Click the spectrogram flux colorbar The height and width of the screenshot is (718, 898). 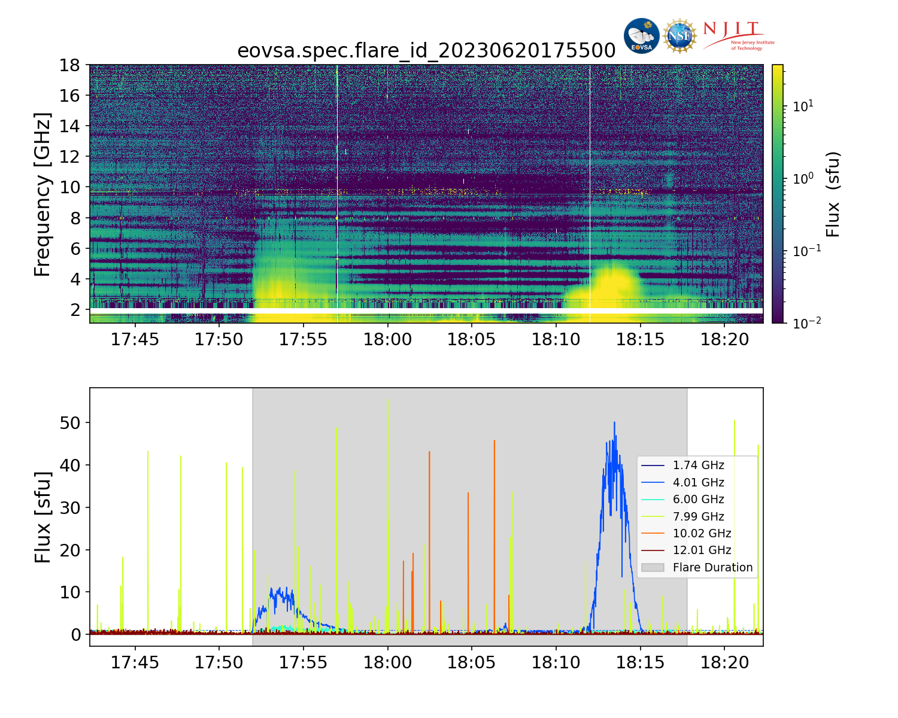click(x=778, y=194)
